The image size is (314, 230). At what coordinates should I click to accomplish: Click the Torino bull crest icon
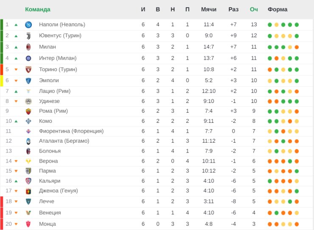click(x=28, y=69)
